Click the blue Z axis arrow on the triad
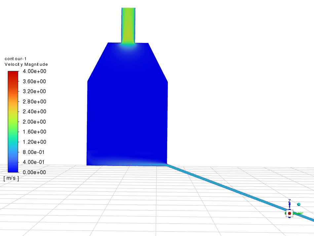Image resolution: width=314 pixels, height=236 pixels. (x=290, y=205)
